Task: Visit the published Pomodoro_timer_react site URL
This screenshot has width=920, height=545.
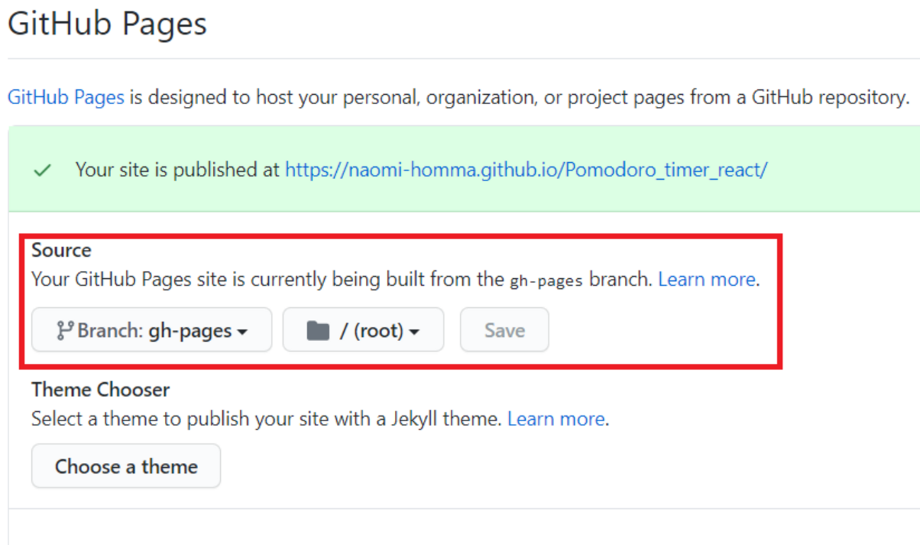Action: [x=526, y=170]
